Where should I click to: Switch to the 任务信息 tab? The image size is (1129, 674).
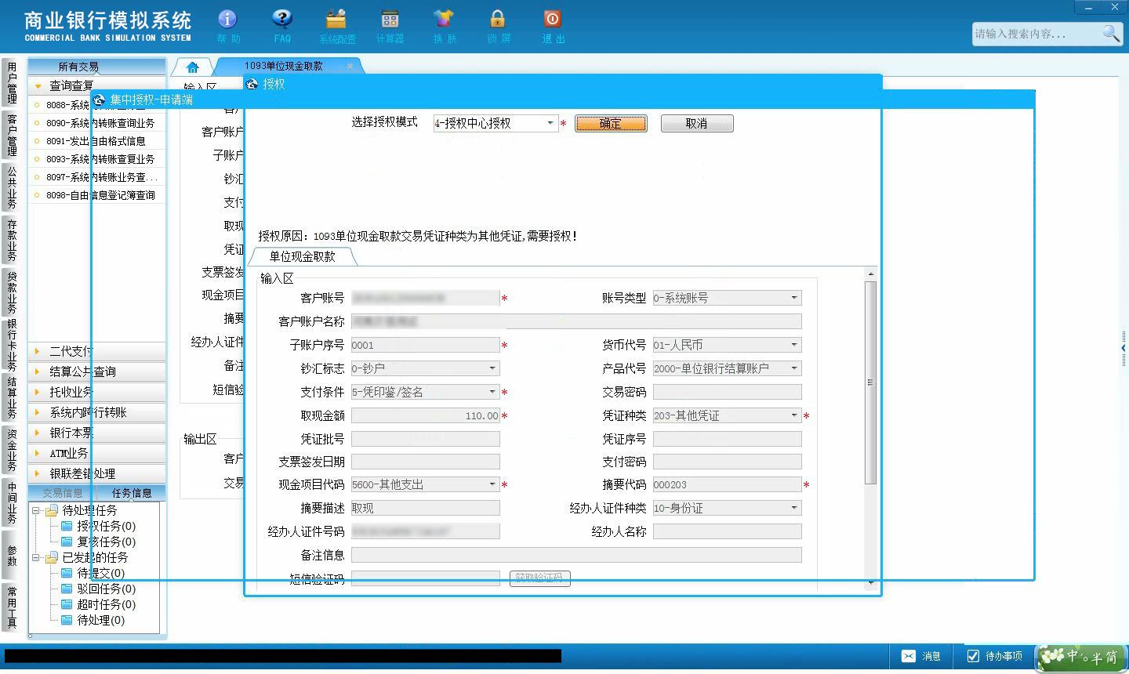pyautogui.click(x=131, y=493)
